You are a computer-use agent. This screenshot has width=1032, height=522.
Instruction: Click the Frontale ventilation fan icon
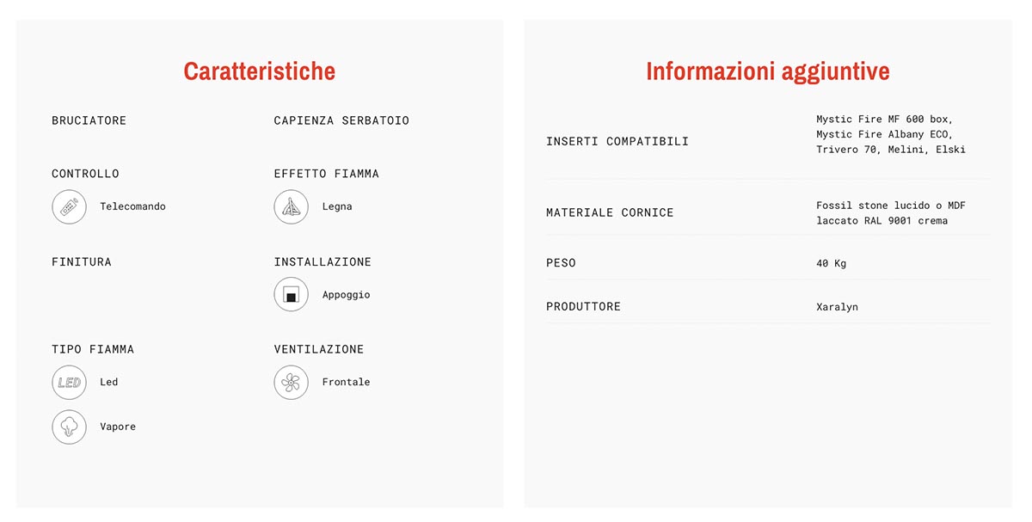[291, 383]
